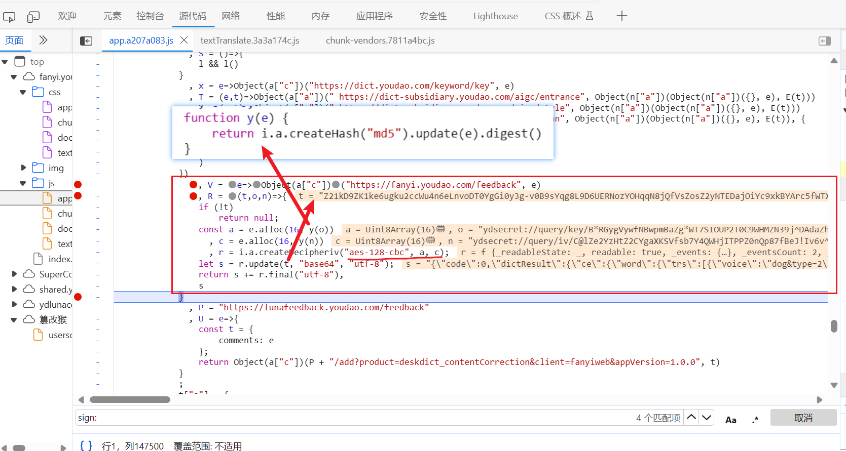This screenshot has width=846, height=451.
Task: Open the Lighthouse tab
Action: [x=496, y=16]
